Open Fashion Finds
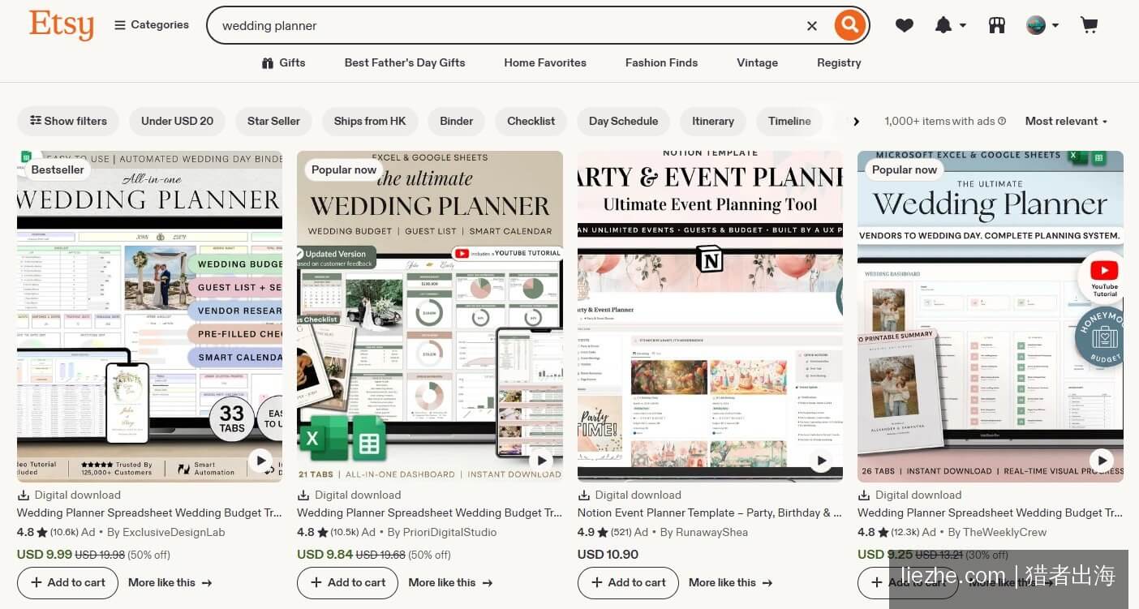 click(x=661, y=62)
